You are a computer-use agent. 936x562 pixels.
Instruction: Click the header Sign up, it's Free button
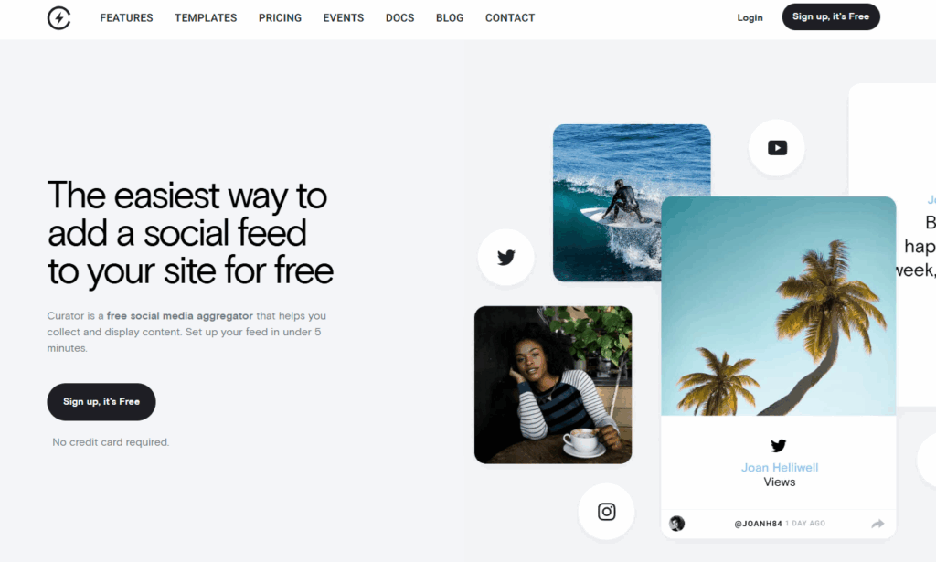[x=831, y=16]
